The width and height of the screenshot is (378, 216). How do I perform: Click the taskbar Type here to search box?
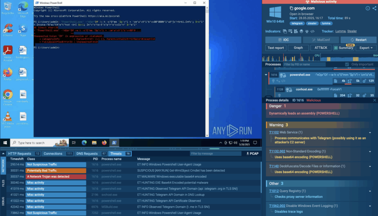40,143
